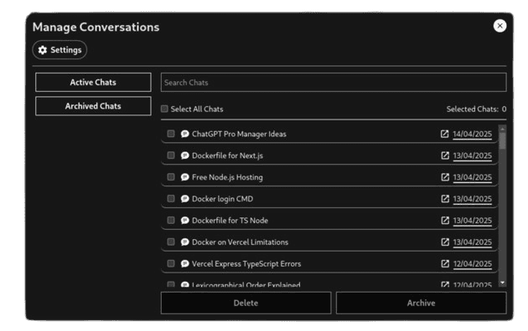Screen dimensions: 528x331
Task: Tick the Select All Chats checkbox
Action: tap(164, 109)
